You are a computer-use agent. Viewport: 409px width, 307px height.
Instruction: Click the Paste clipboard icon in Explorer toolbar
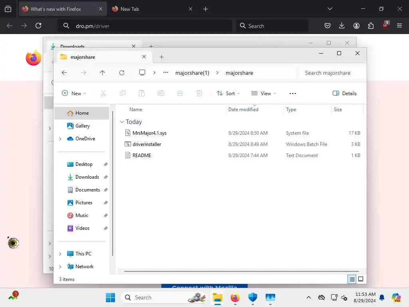[x=142, y=93]
